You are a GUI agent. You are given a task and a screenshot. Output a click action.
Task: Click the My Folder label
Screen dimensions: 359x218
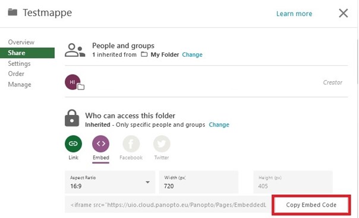(165, 54)
